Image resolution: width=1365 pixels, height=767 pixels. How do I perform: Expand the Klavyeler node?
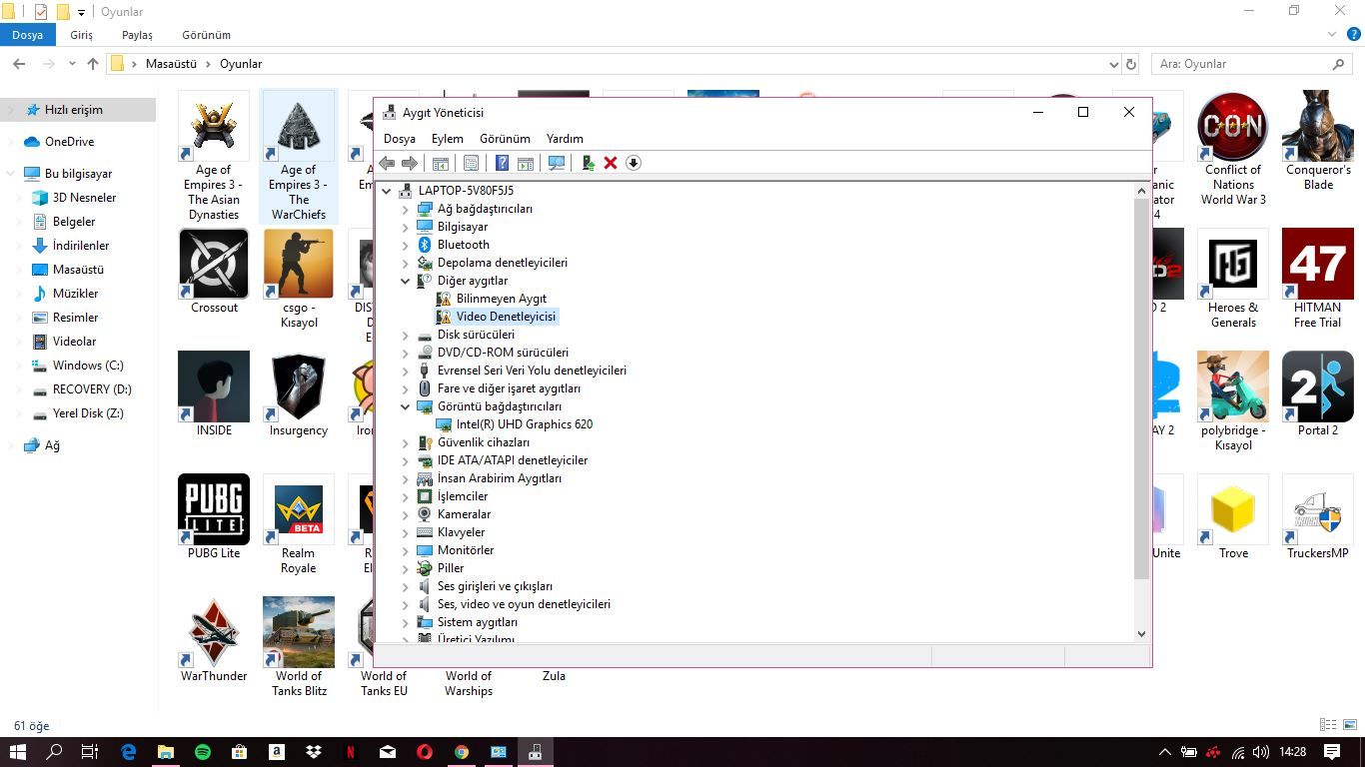click(x=406, y=532)
